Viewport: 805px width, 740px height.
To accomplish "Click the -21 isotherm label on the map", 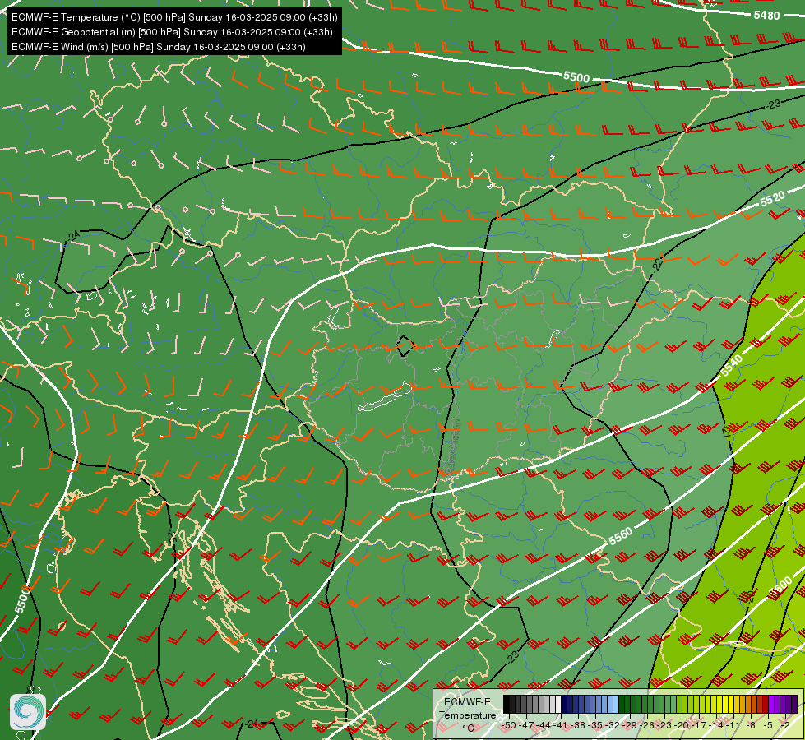I will tap(726, 432).
